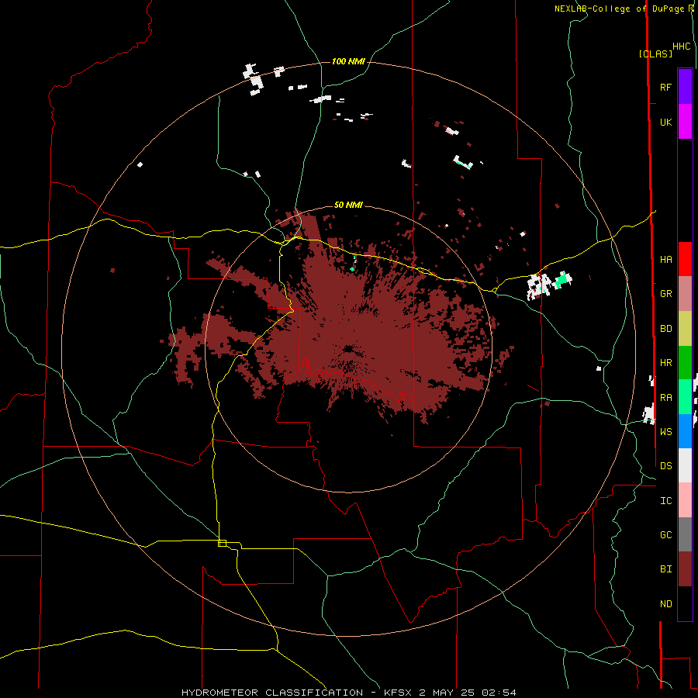Click the DS white legend swatch
The image size is (698, 698).
click(x=685, y=465)
